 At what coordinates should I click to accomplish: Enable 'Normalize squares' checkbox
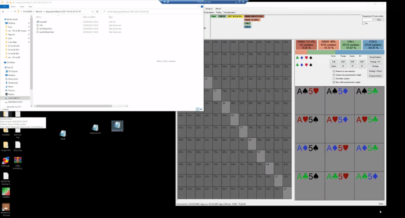pyautogui.click(x=334, y=79)
